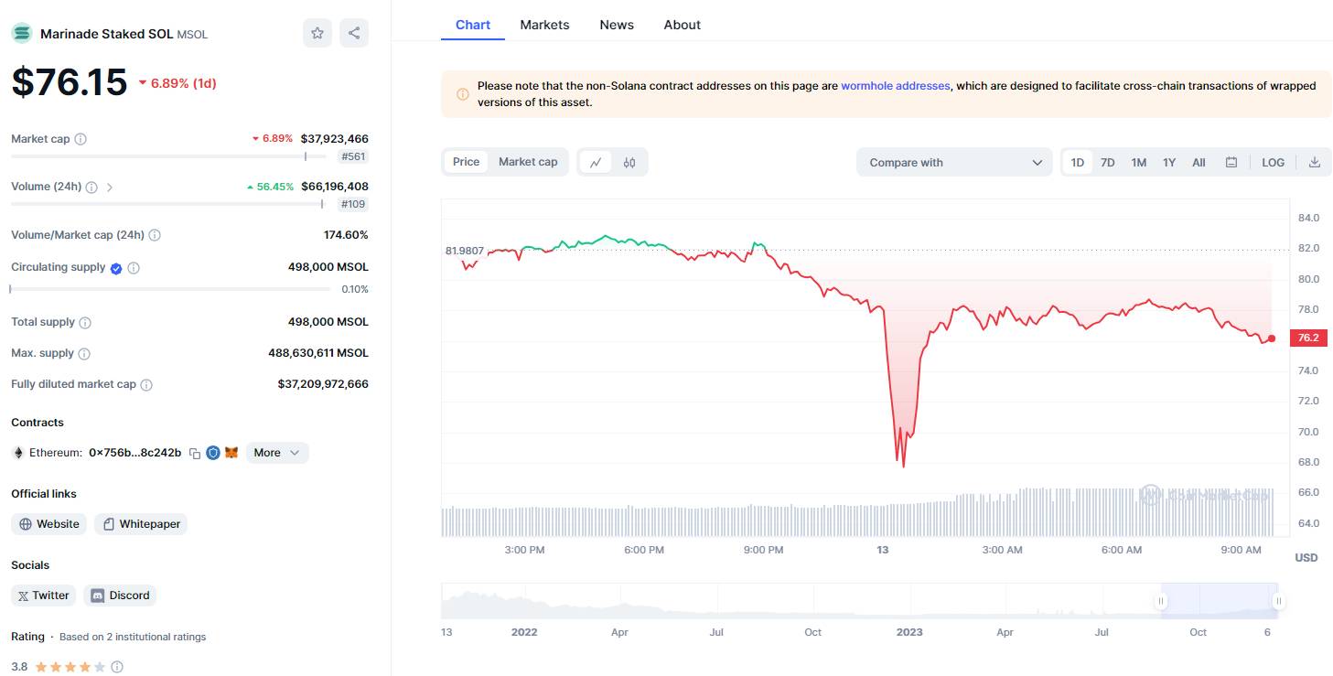Open Max. supply info icon
The width and height of the screenshot is (1333, 676).
84,354
